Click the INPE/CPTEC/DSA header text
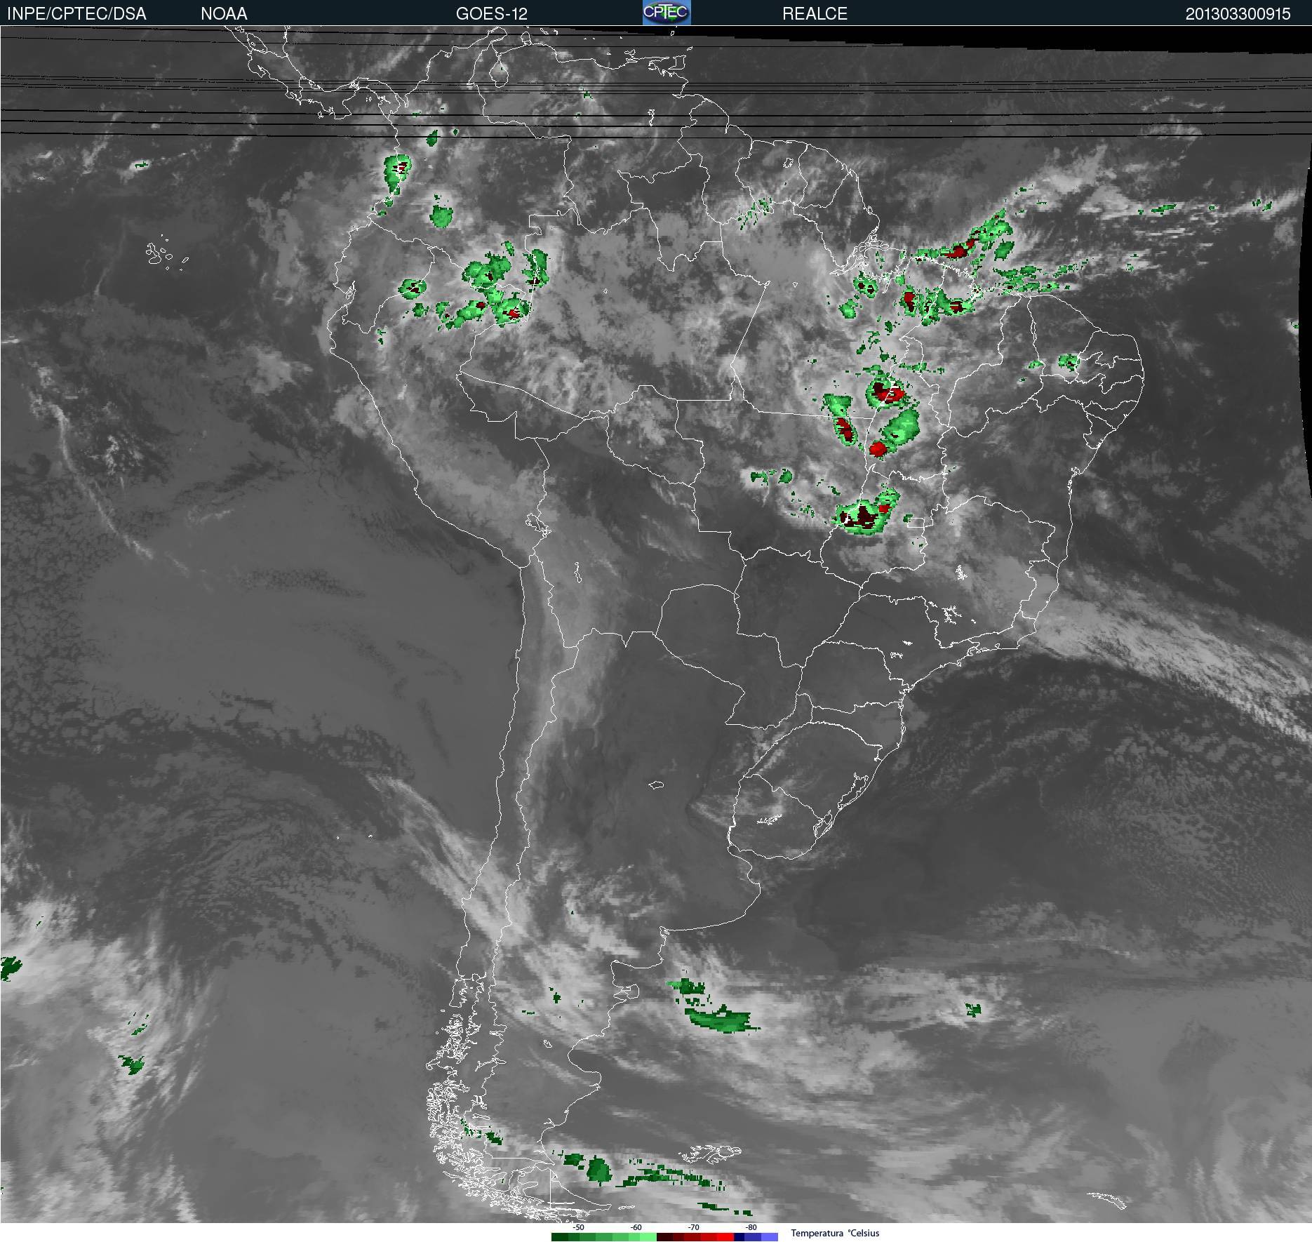Viewport: 1312px width, 1242px height. [x=76, y=14]
